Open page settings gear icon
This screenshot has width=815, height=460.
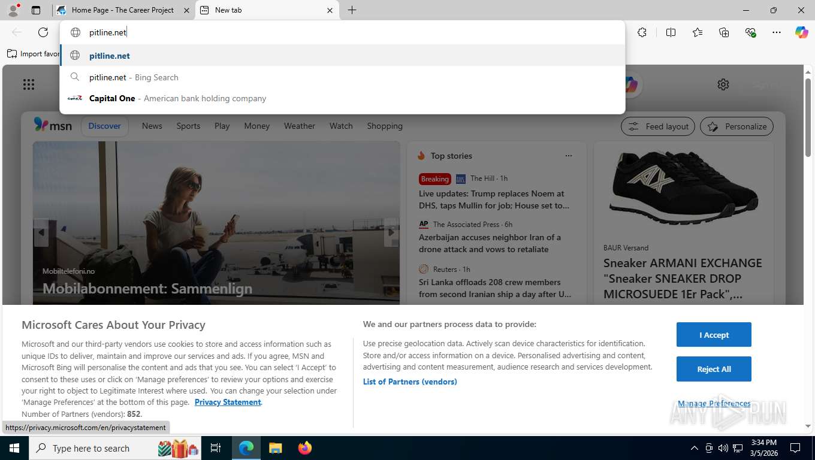tap(723, 84)
